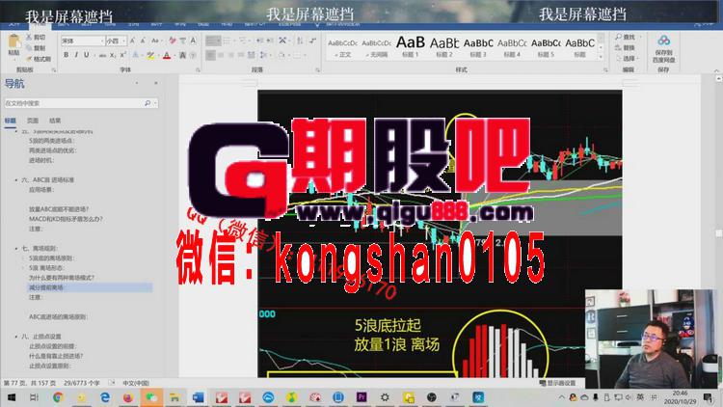
Task: Toggle Show/Hide paragraph marks
Action: (312, 41)
